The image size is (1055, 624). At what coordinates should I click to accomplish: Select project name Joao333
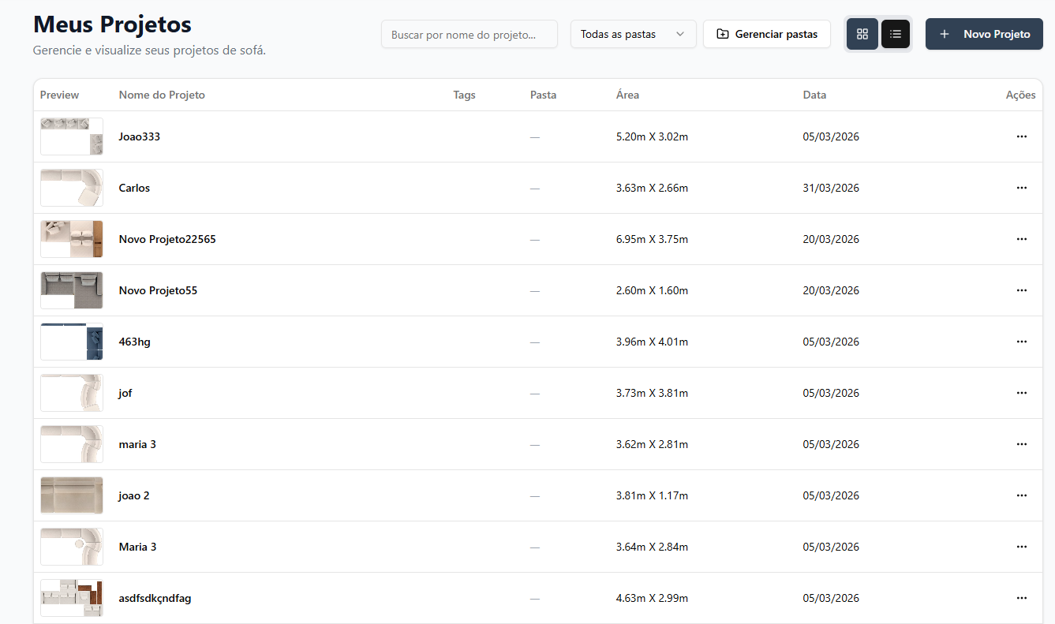point(140,136)
